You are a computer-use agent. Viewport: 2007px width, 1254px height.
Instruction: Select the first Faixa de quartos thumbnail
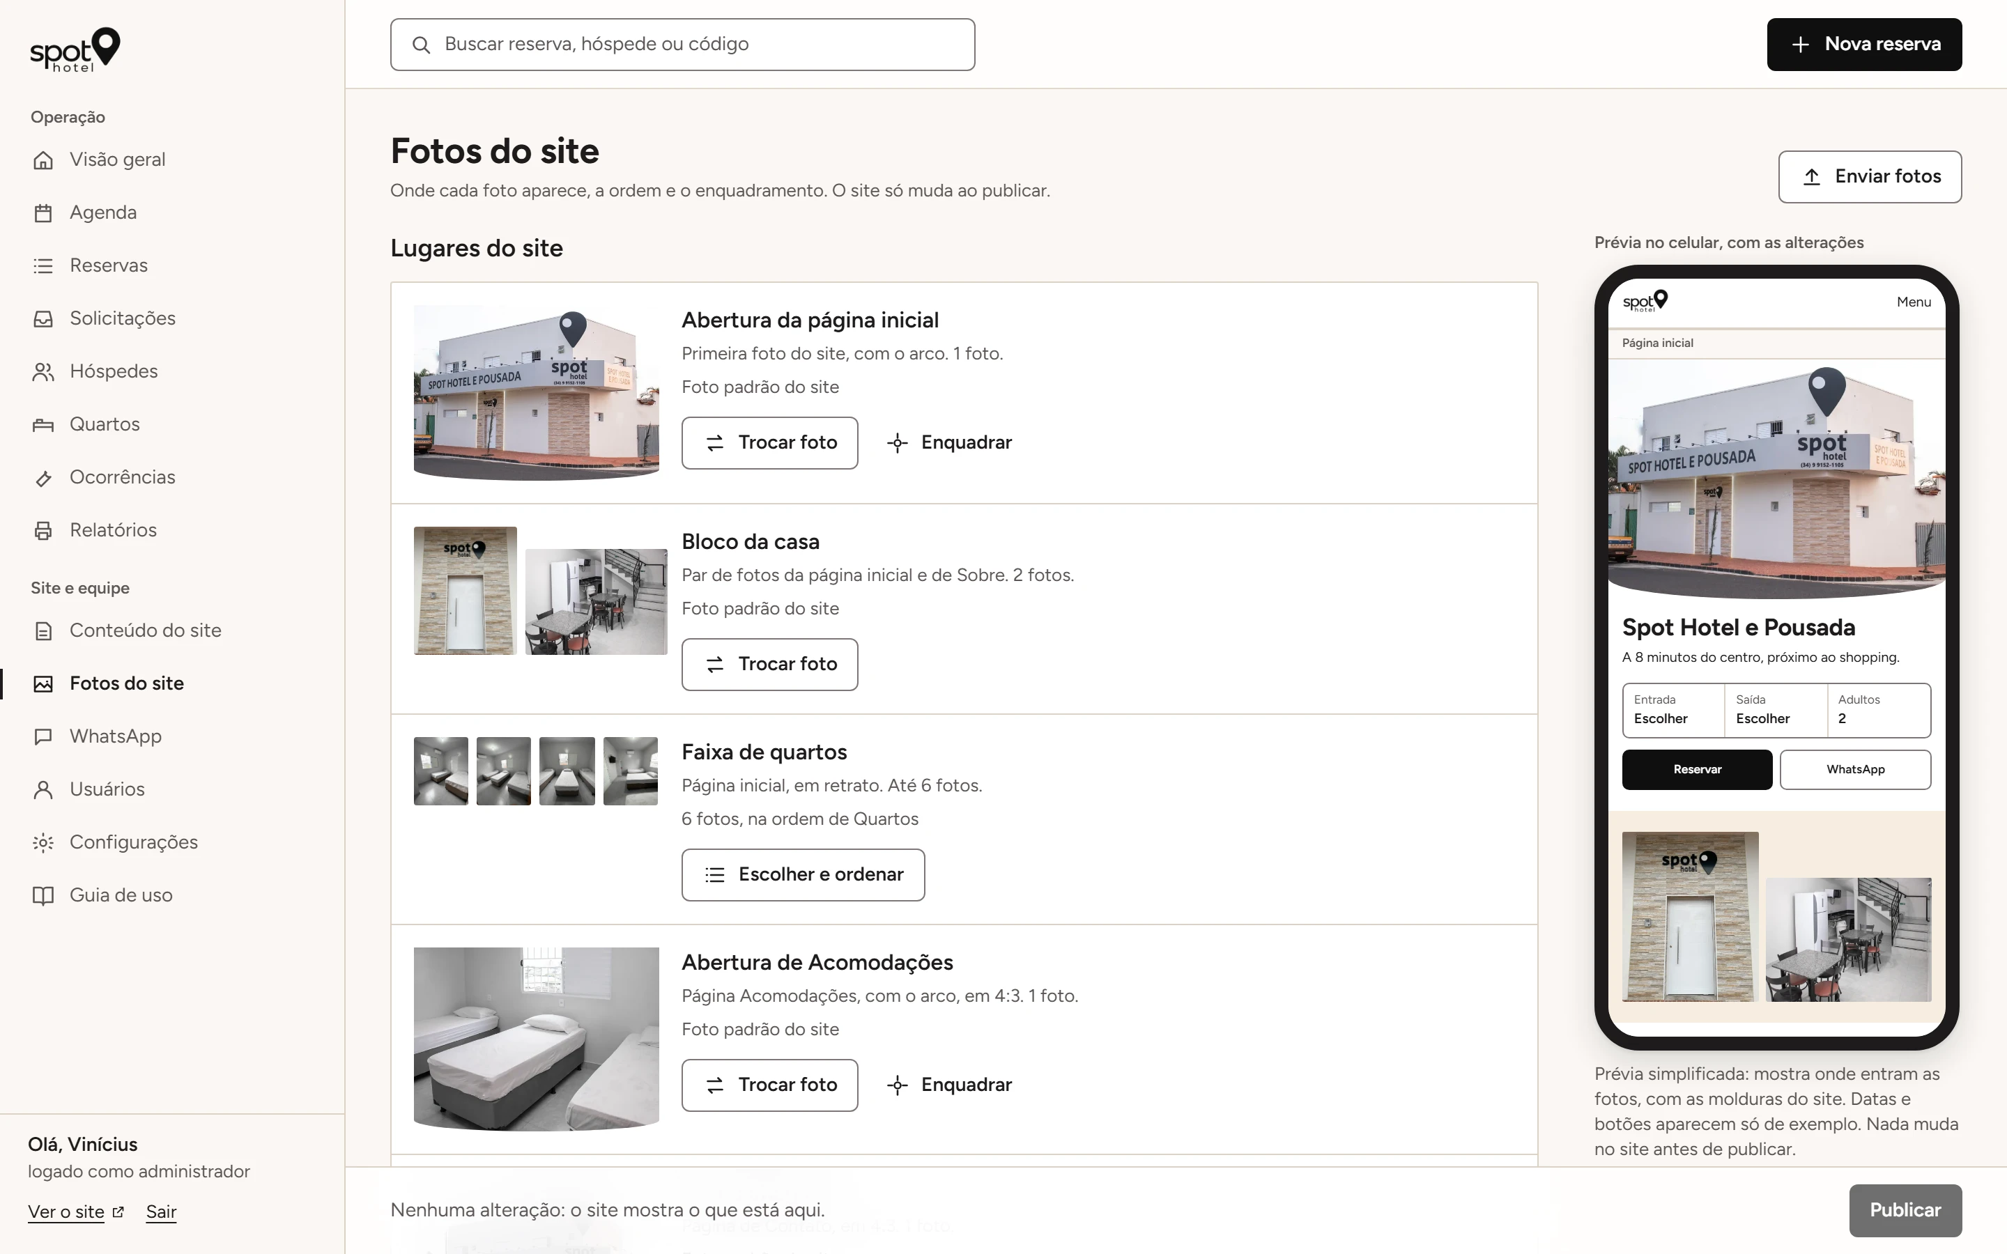(x=441, y=771)
